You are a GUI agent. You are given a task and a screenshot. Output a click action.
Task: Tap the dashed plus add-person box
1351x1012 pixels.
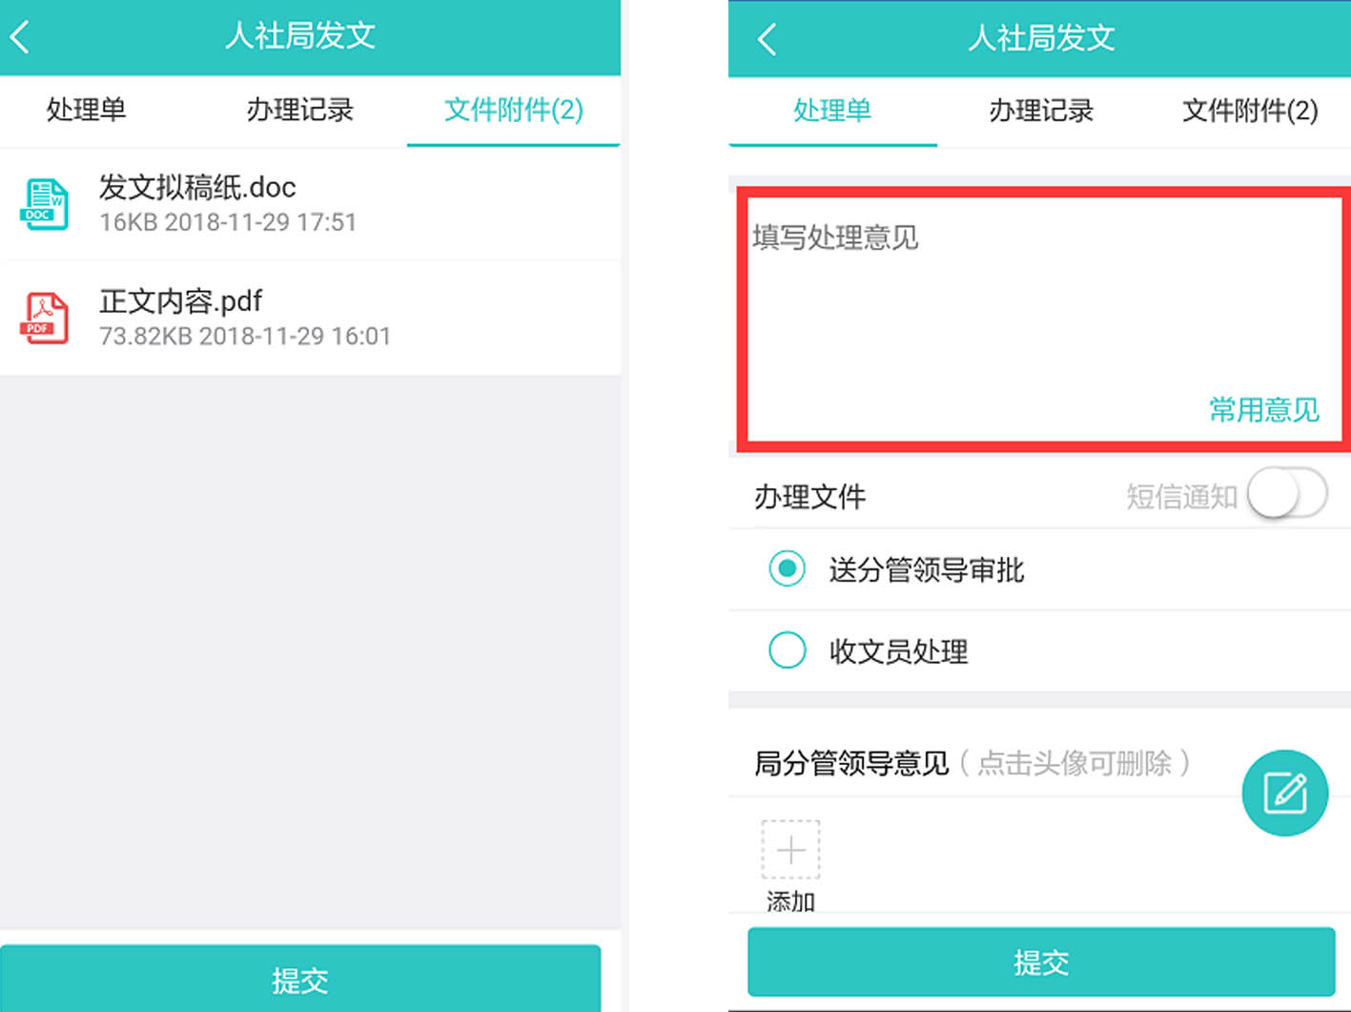point(790,849)
